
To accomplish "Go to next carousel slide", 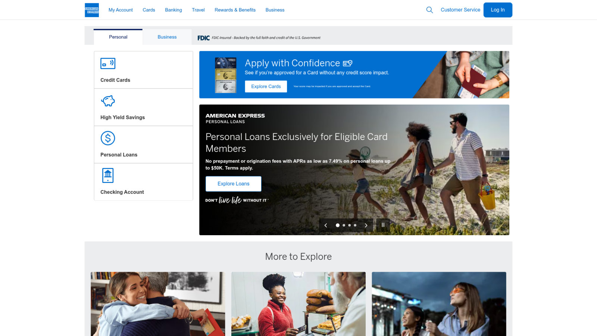I will click(366, 225).
